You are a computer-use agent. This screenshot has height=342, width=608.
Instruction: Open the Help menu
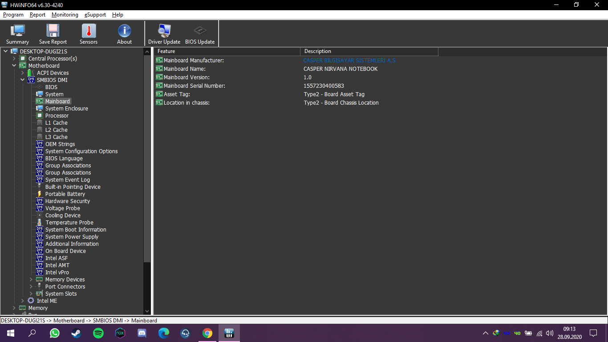[118, 15]
